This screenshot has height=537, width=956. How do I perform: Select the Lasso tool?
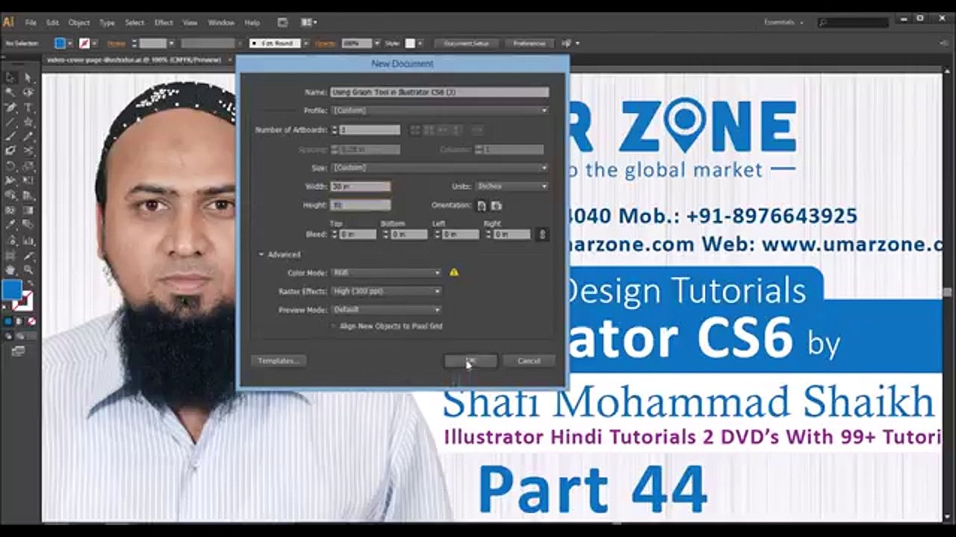(x=28, y=92)
